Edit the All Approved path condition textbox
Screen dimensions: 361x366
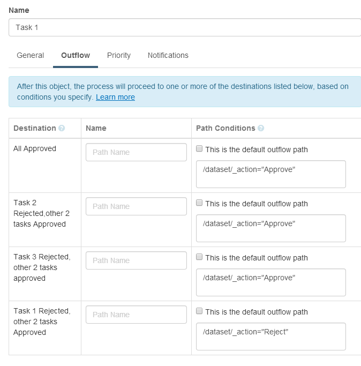[x=271, y=174]
